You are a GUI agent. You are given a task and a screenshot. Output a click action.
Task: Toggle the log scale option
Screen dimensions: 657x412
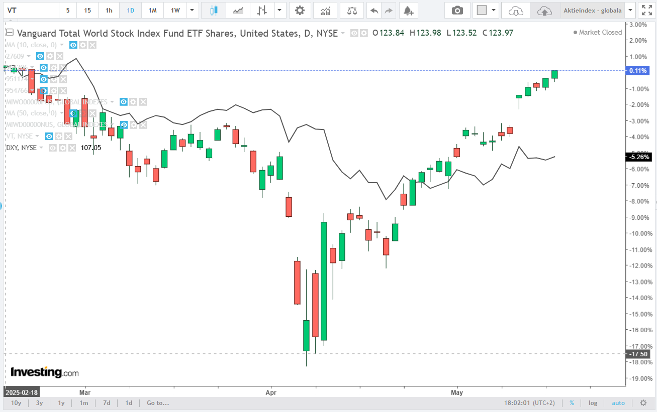pos(593,403)
